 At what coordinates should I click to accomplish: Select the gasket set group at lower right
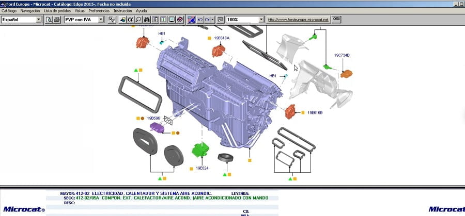293,146
